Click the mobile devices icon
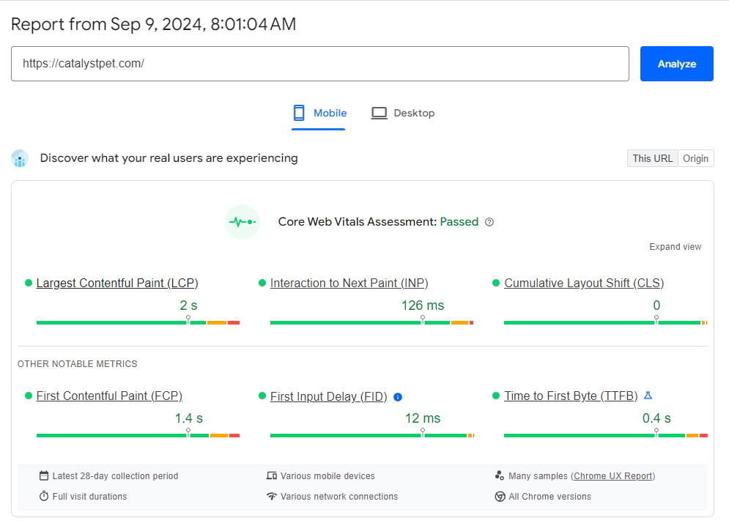 pyautogui.click(x=272, y=476)
